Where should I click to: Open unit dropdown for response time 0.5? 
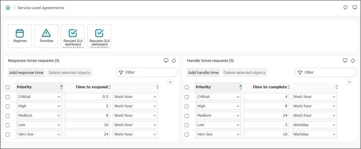click(x=135, y=97)
